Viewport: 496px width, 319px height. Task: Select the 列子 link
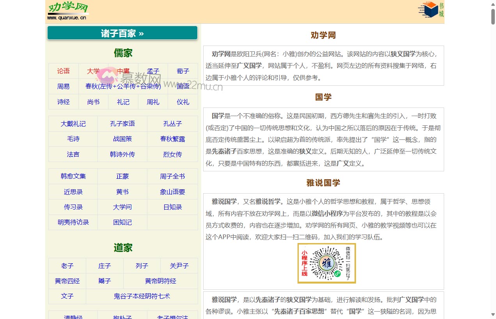click(x=142, y=266)
